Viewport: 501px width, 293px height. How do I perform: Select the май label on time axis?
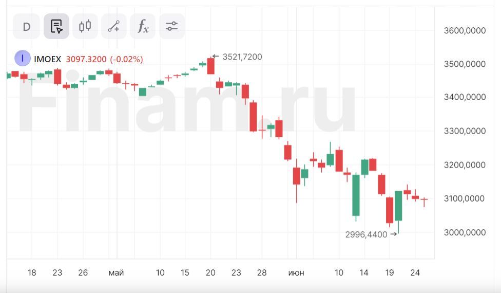pyautogui.click(x=116, y=272)
